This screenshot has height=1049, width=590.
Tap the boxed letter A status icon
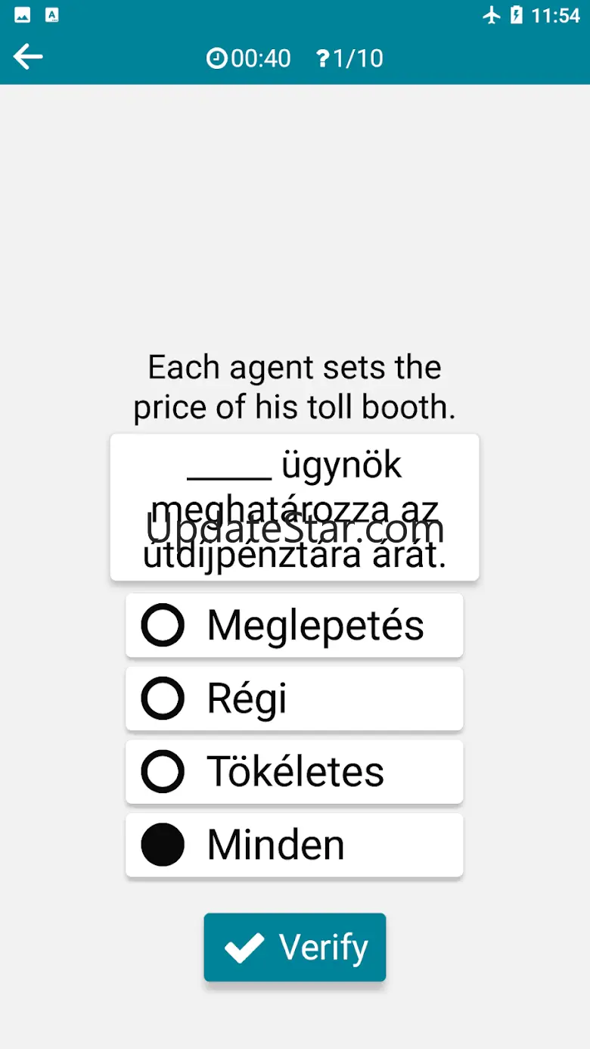point(51,15)
